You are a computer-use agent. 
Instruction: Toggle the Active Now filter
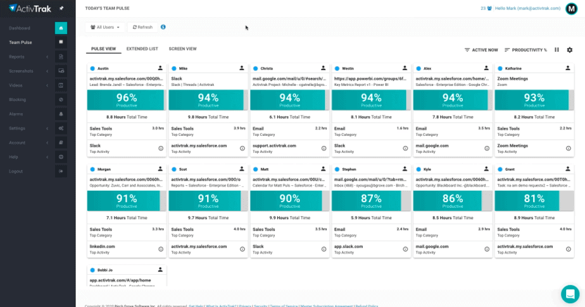pyautogui.click(x=481, y=50)
